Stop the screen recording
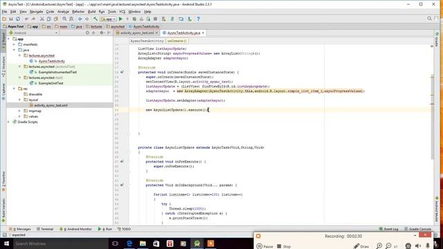 284,246
